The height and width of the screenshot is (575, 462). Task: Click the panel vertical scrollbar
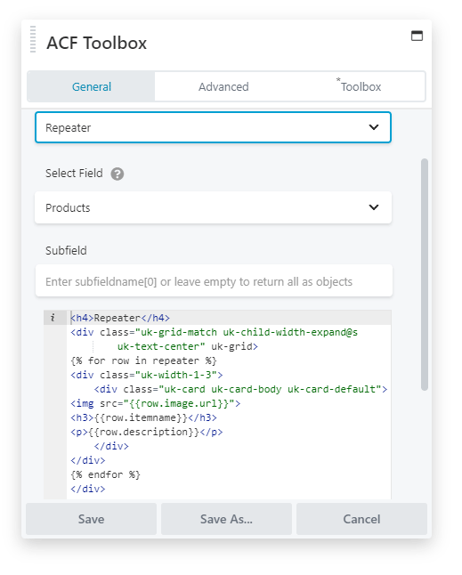[425, 274]
